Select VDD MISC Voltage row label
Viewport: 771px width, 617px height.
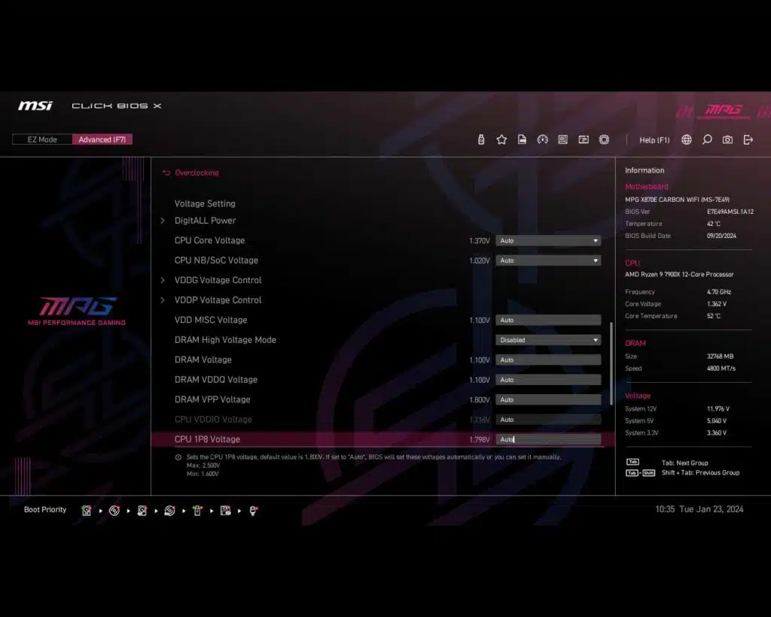[211, 320]
